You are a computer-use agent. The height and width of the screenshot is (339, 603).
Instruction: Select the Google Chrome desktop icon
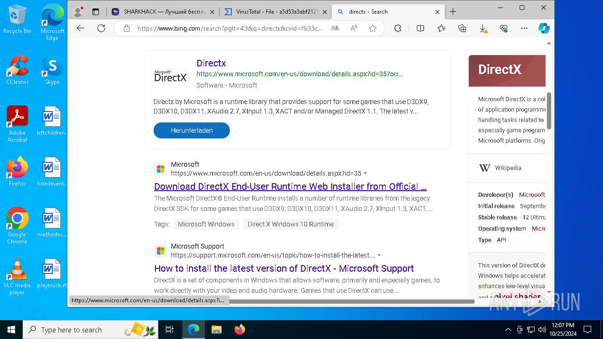tap(17, 226)
